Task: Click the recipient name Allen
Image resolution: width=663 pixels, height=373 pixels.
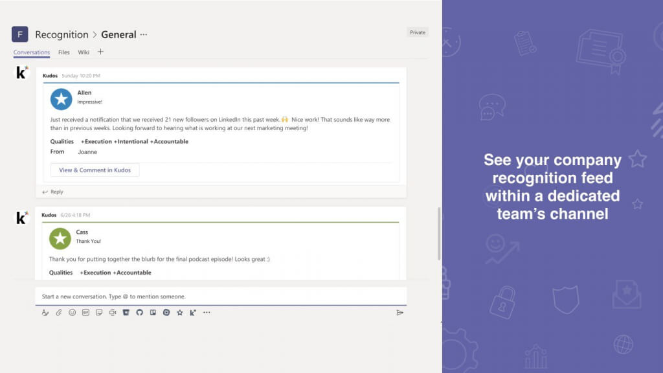Action: (x=84, y=93)
